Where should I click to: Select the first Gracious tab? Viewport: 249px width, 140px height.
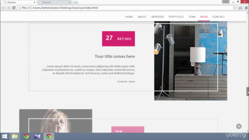(20, 2)
